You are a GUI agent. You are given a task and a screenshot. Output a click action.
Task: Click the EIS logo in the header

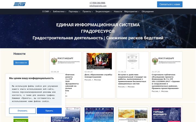[20, 4]
